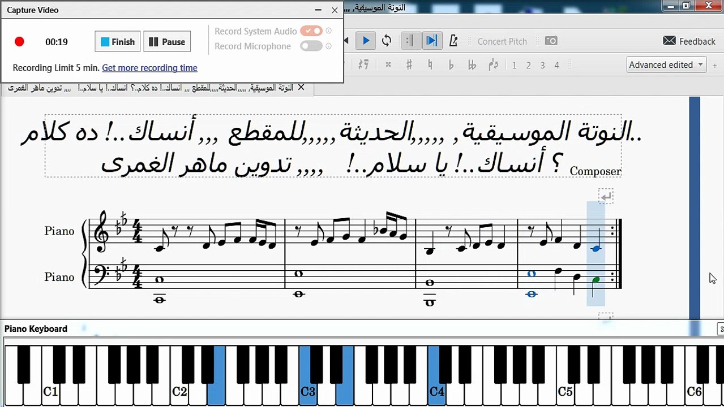The width and height of the screenshot is (724, 407).
Task: Apply the flat accidental
Action: click(x=451, y=65)
